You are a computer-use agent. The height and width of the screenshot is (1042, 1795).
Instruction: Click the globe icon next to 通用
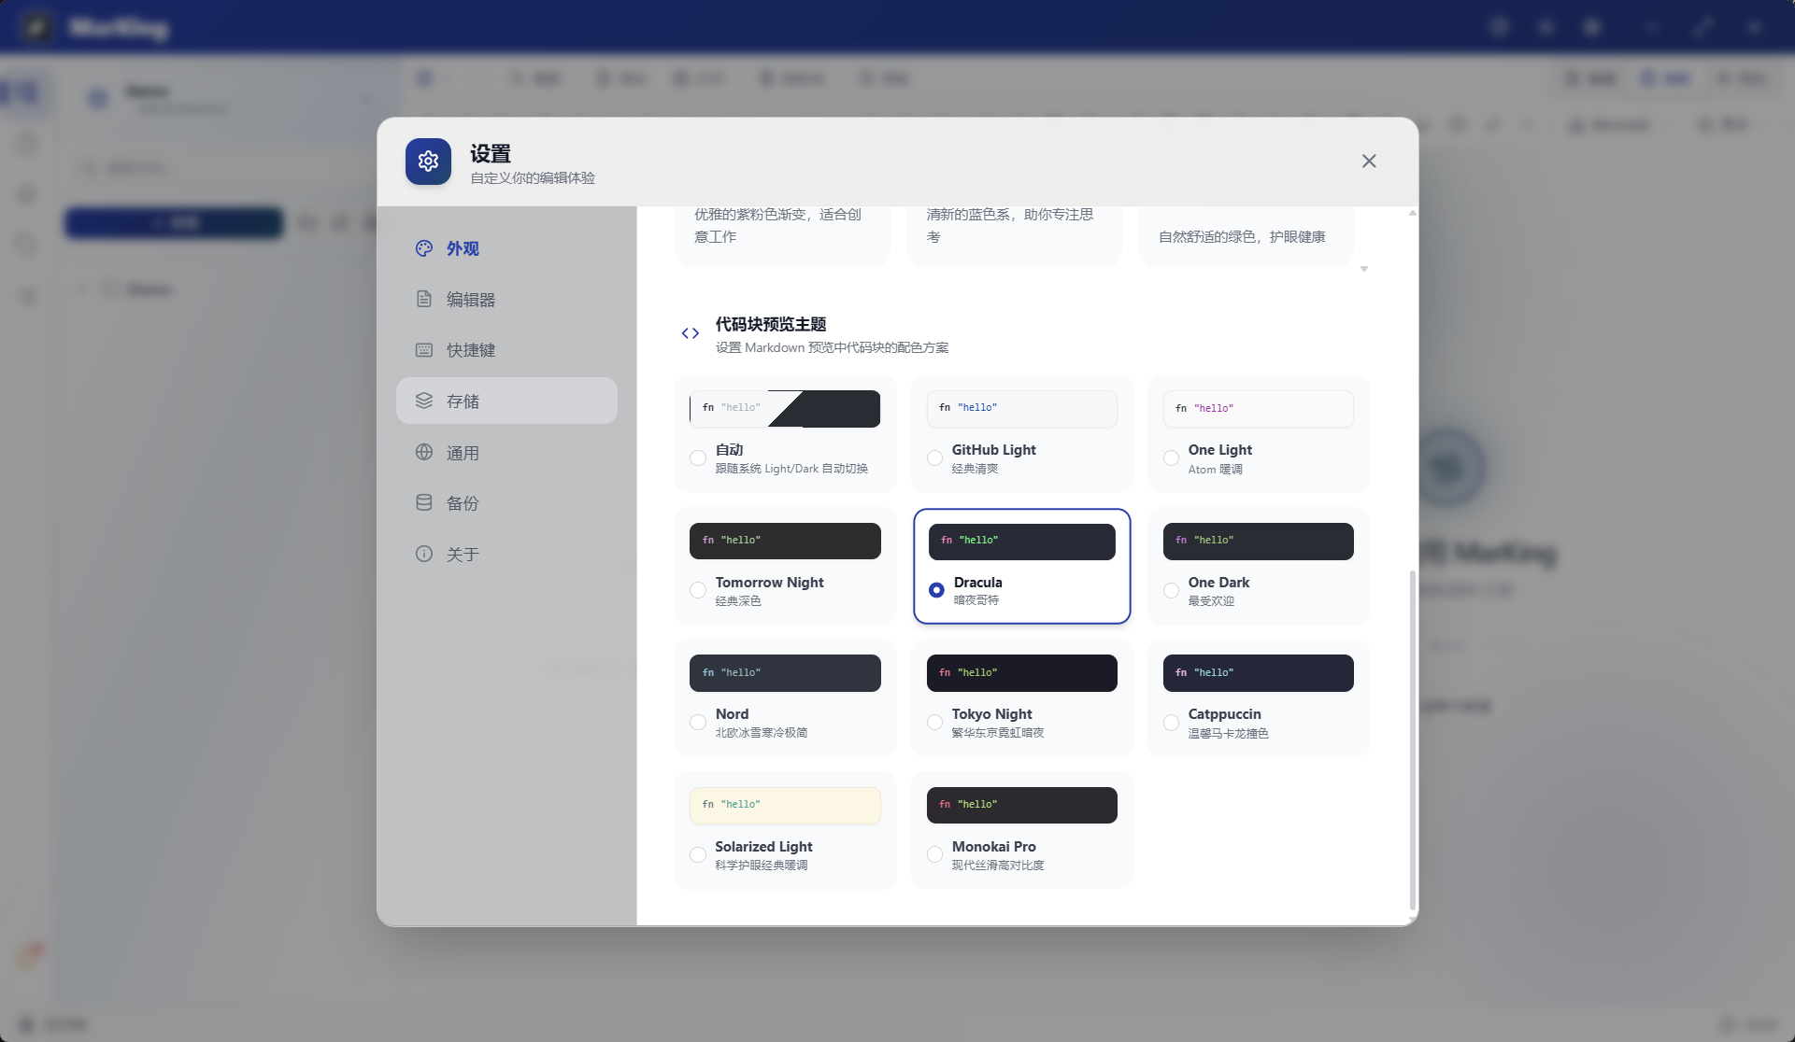click(424, 452)
